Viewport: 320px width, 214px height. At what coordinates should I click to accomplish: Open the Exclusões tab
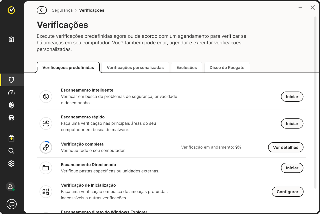[x=187, y=67]
